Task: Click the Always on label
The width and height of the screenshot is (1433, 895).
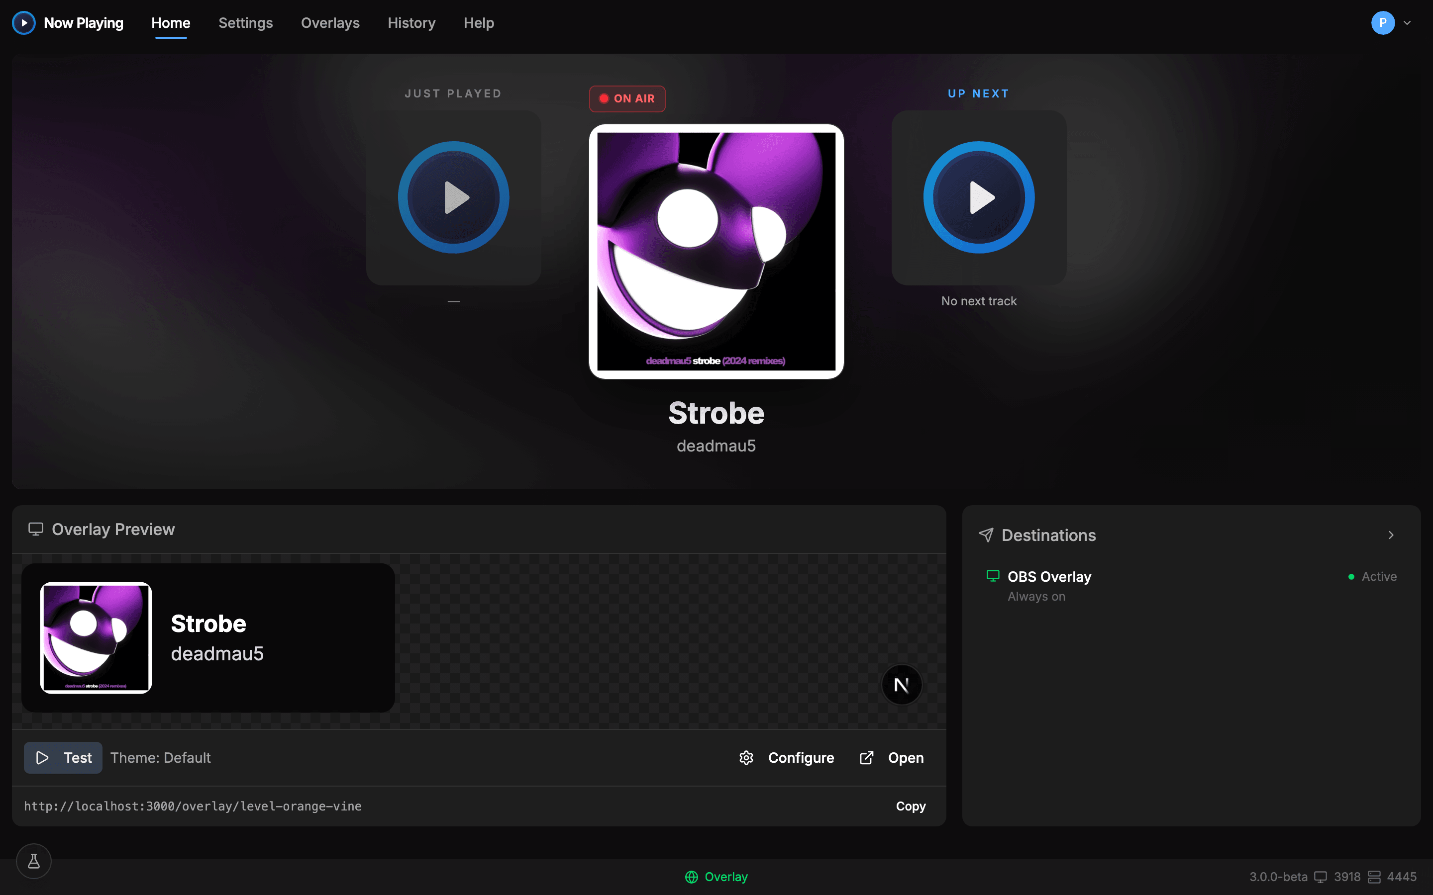Action: pos(1036,597)
